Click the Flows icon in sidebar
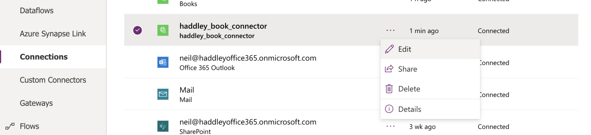 (x=10, y=126)
